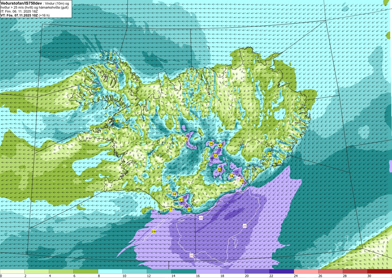Select the 6–8 m/s olive green legend swatch

(86, 271)
